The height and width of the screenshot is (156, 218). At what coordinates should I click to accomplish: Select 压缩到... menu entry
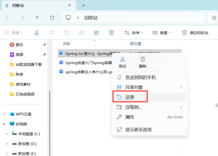[x=150, y=107]
